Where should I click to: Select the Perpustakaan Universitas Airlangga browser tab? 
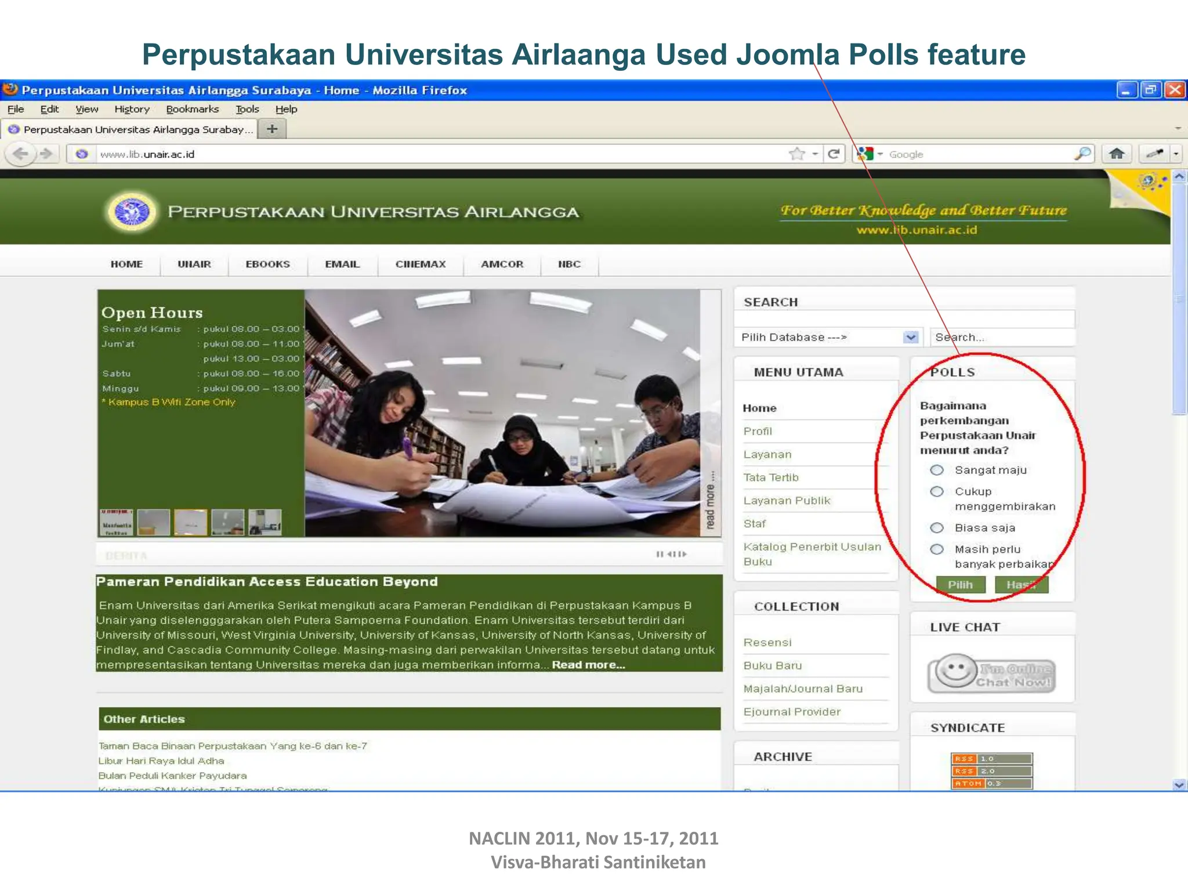click(129, 129)
